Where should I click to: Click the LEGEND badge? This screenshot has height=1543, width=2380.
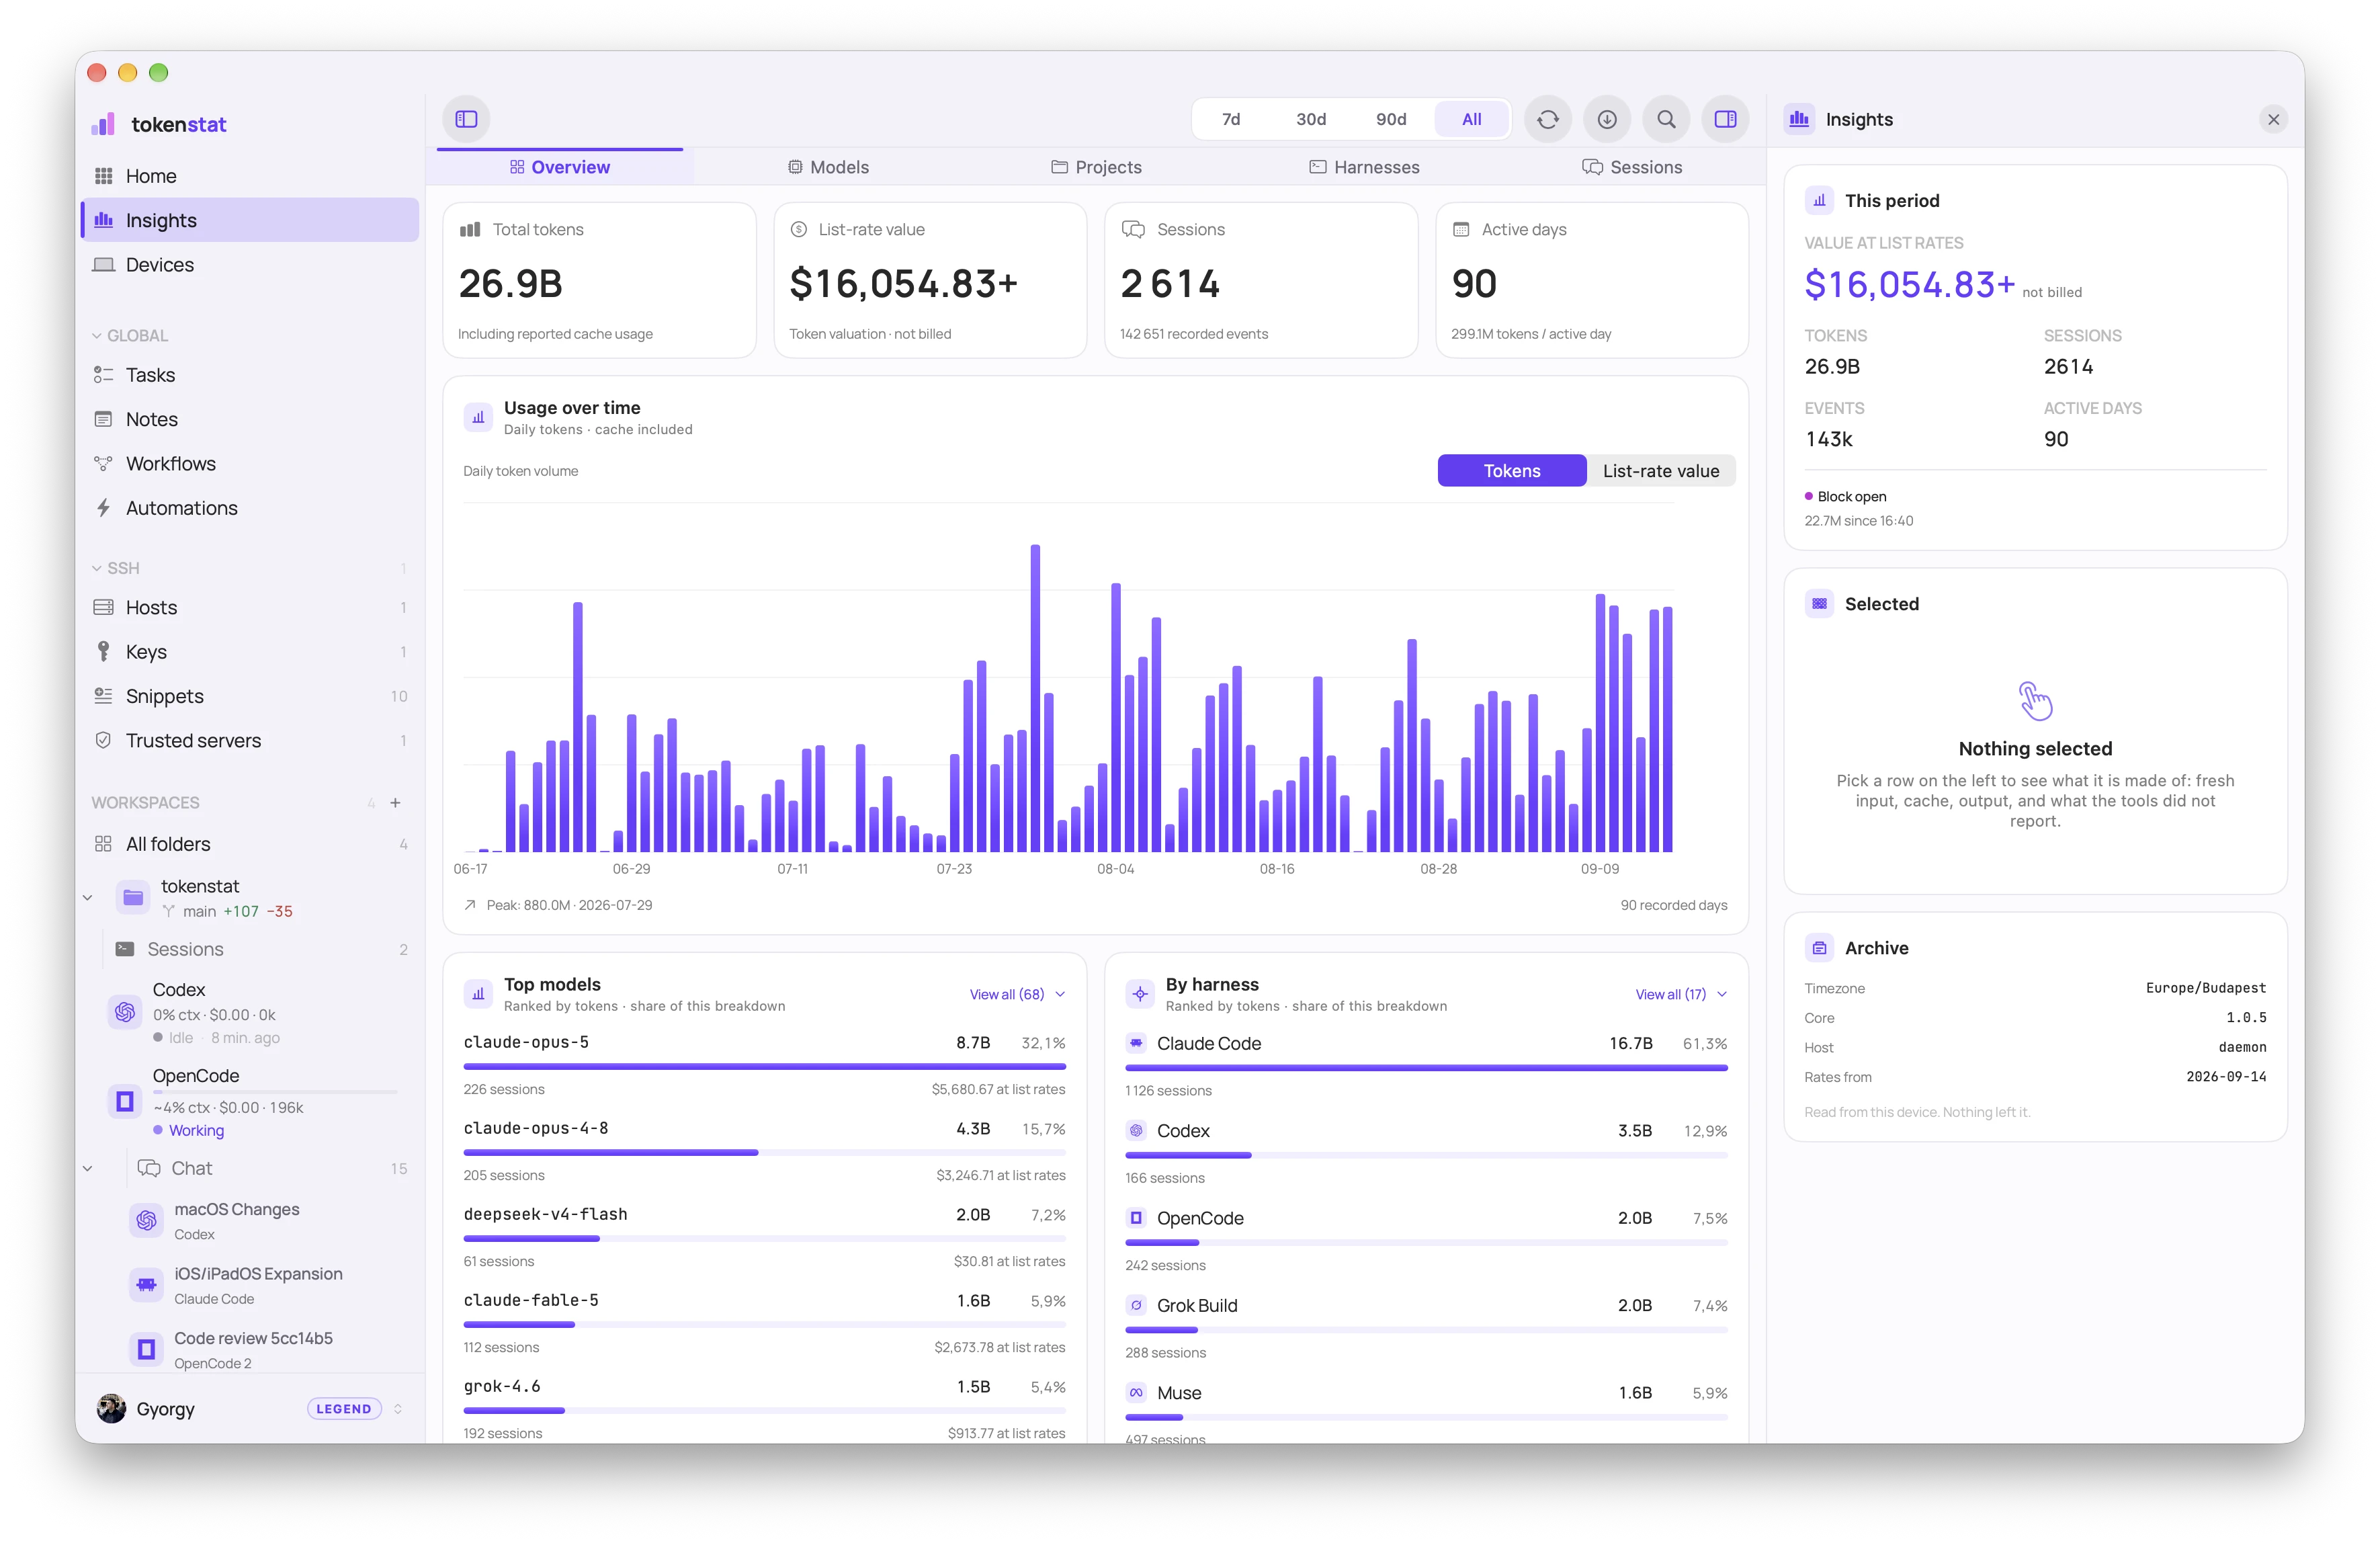pos(344,1409)
